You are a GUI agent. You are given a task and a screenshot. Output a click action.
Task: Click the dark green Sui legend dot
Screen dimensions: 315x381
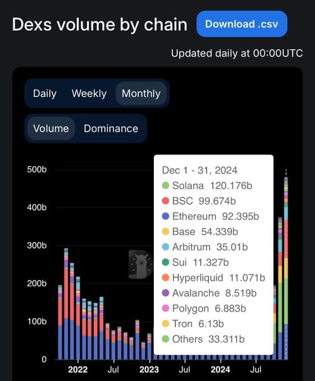coord(166,262)
